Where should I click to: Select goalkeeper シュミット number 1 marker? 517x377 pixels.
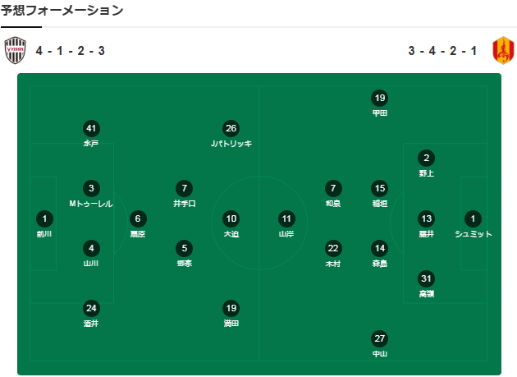point(473,218)
